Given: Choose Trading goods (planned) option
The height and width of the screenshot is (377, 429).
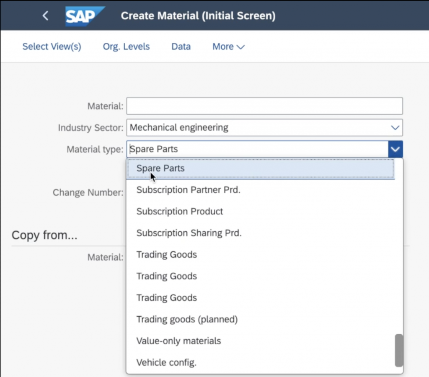Looking at the screenshot, I should (x=187, y=319).
